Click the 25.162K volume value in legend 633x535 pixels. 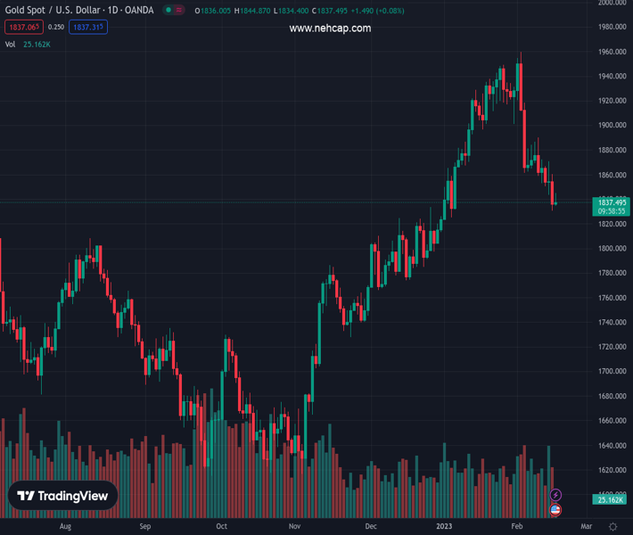pos(37,44)
